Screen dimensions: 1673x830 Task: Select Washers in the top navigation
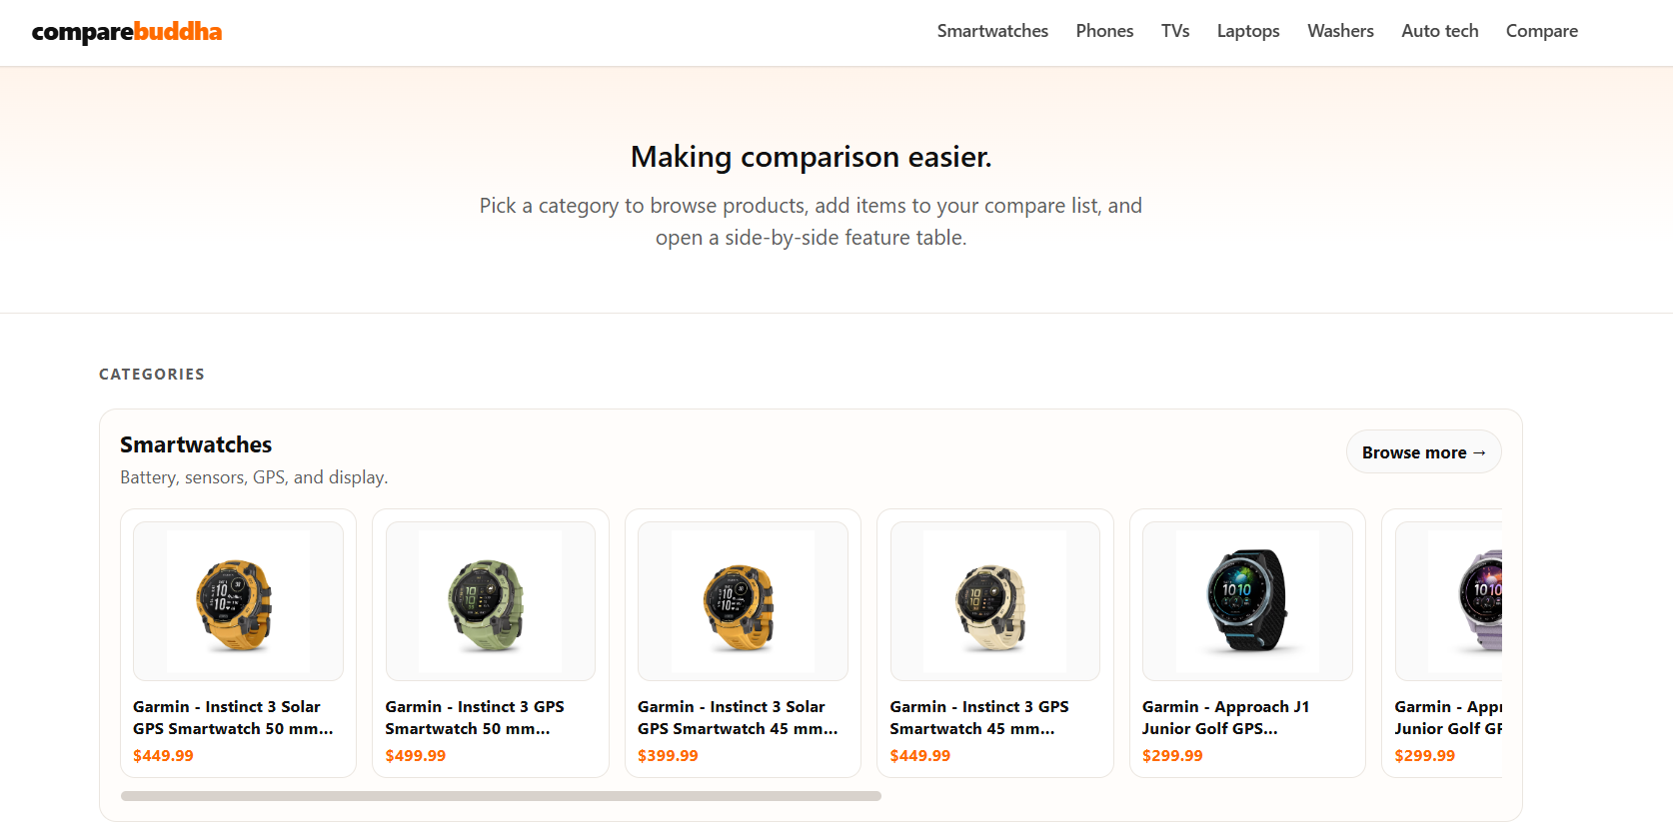click(1340, 31)
